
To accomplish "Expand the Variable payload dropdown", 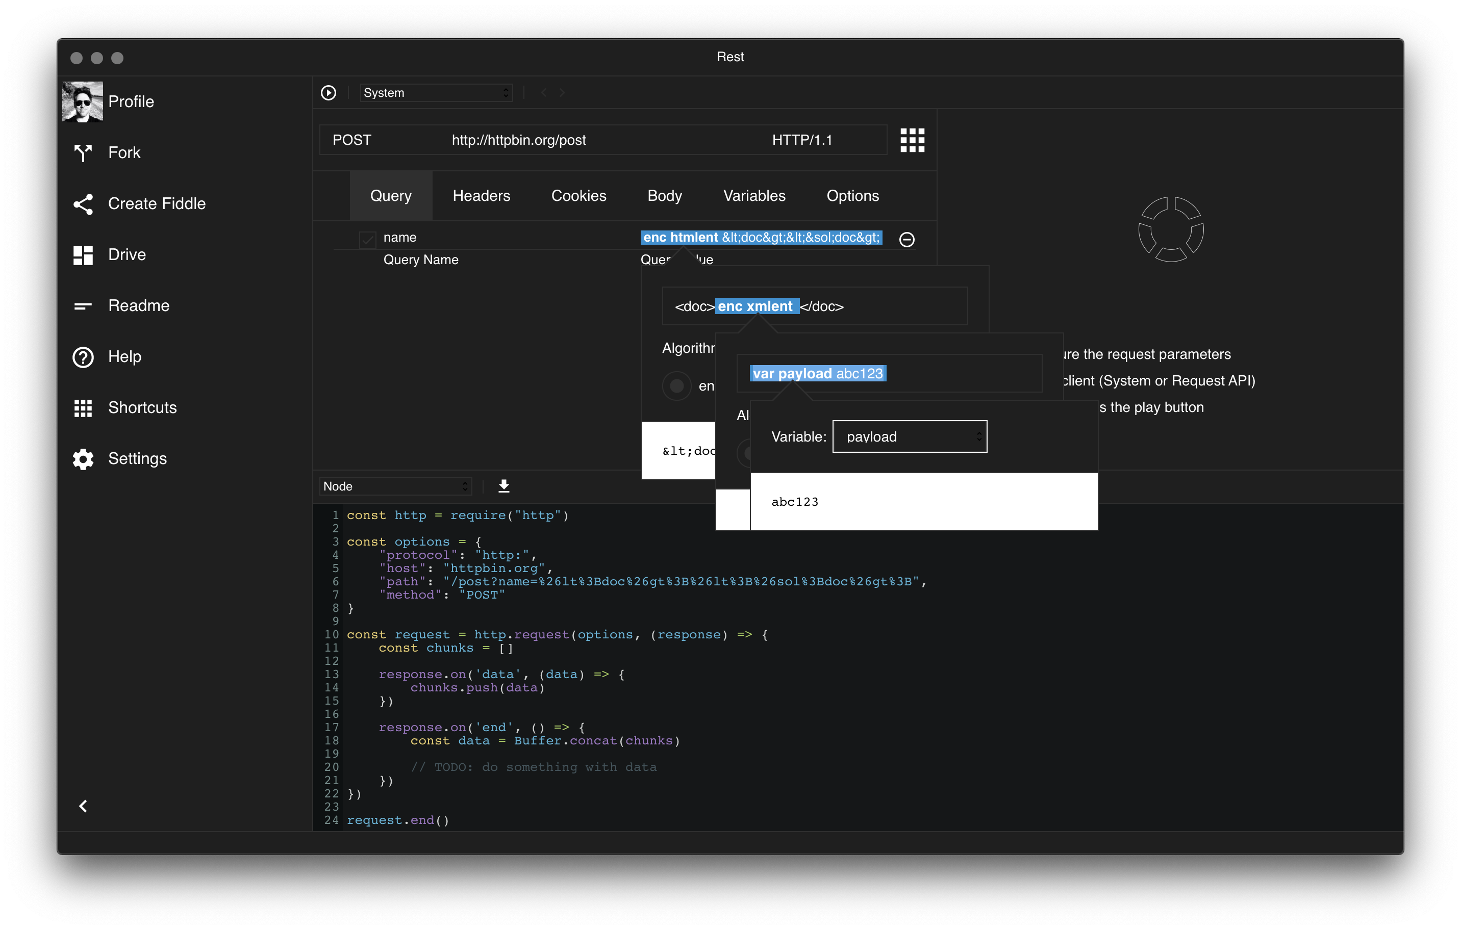I will tap(909, 436).
